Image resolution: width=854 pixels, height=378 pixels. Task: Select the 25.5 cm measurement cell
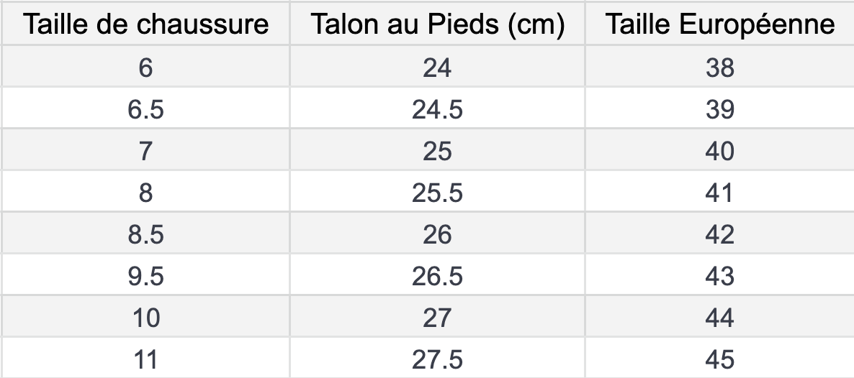437,191
